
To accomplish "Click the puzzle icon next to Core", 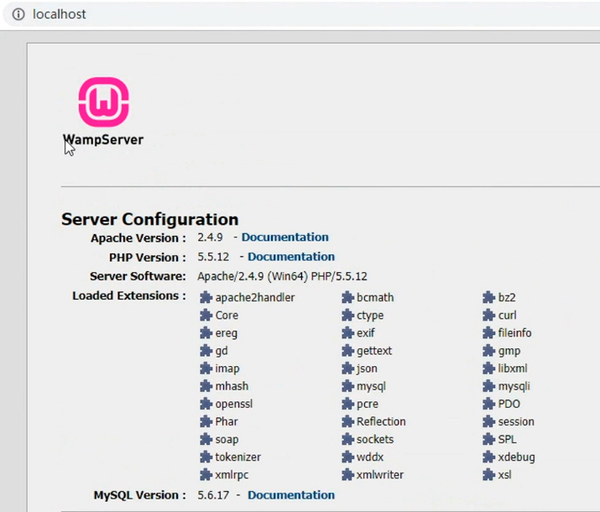I will coord(206,316).
